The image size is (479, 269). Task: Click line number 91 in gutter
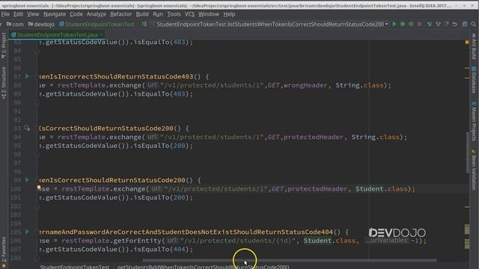coord(17,111)
